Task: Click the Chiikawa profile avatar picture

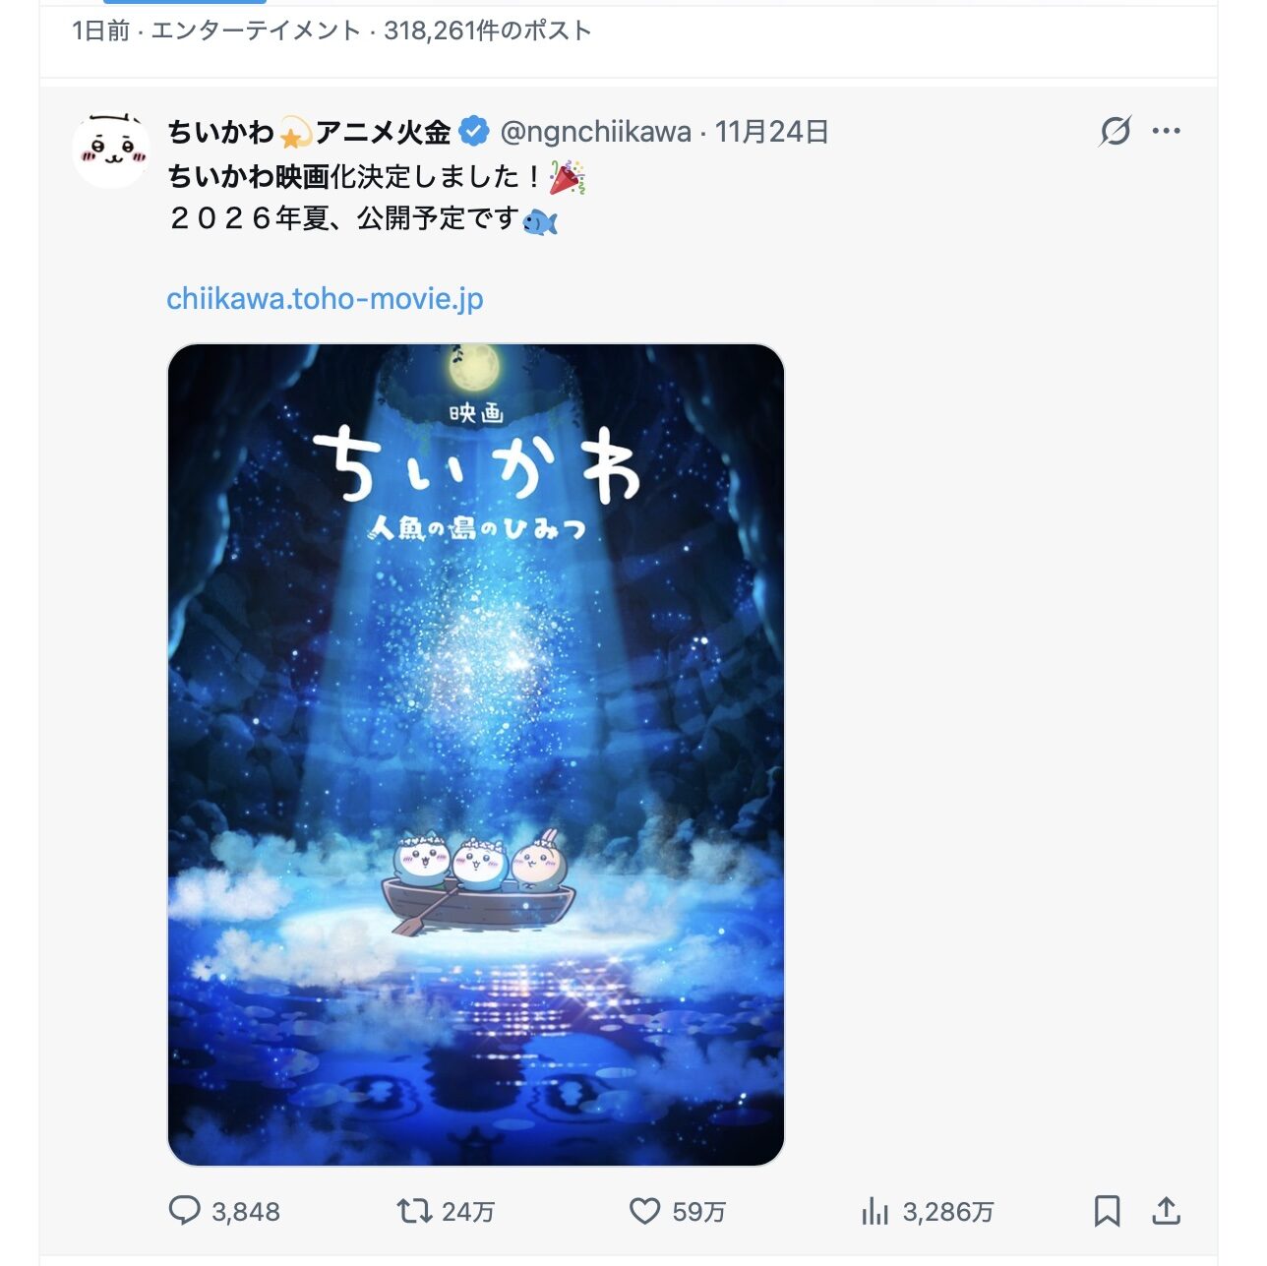Action: pos(111,151)
